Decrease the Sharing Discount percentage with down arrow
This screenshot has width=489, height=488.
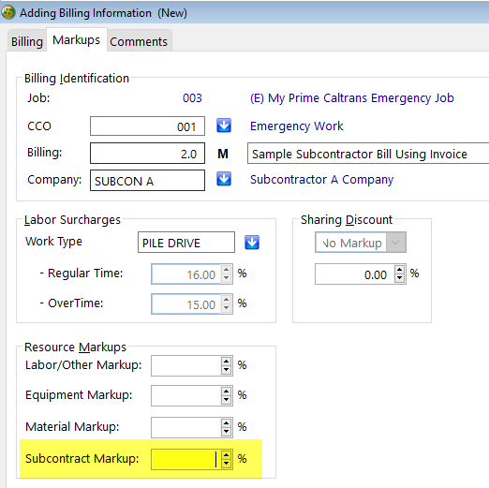[399, 277]
